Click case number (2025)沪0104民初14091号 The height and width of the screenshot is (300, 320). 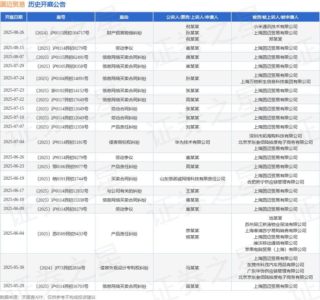pyautogui.click(x=62, y=78)
